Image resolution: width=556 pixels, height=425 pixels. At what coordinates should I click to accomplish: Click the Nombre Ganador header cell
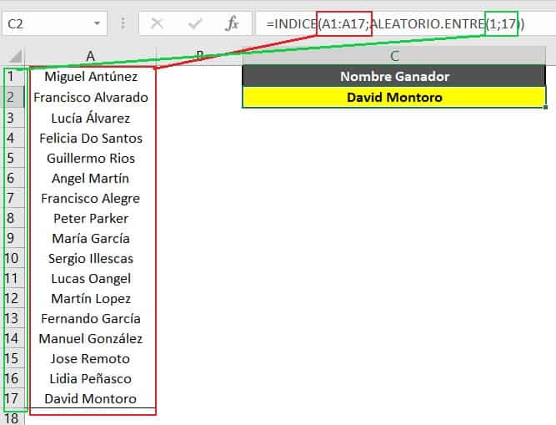[394, 76]
